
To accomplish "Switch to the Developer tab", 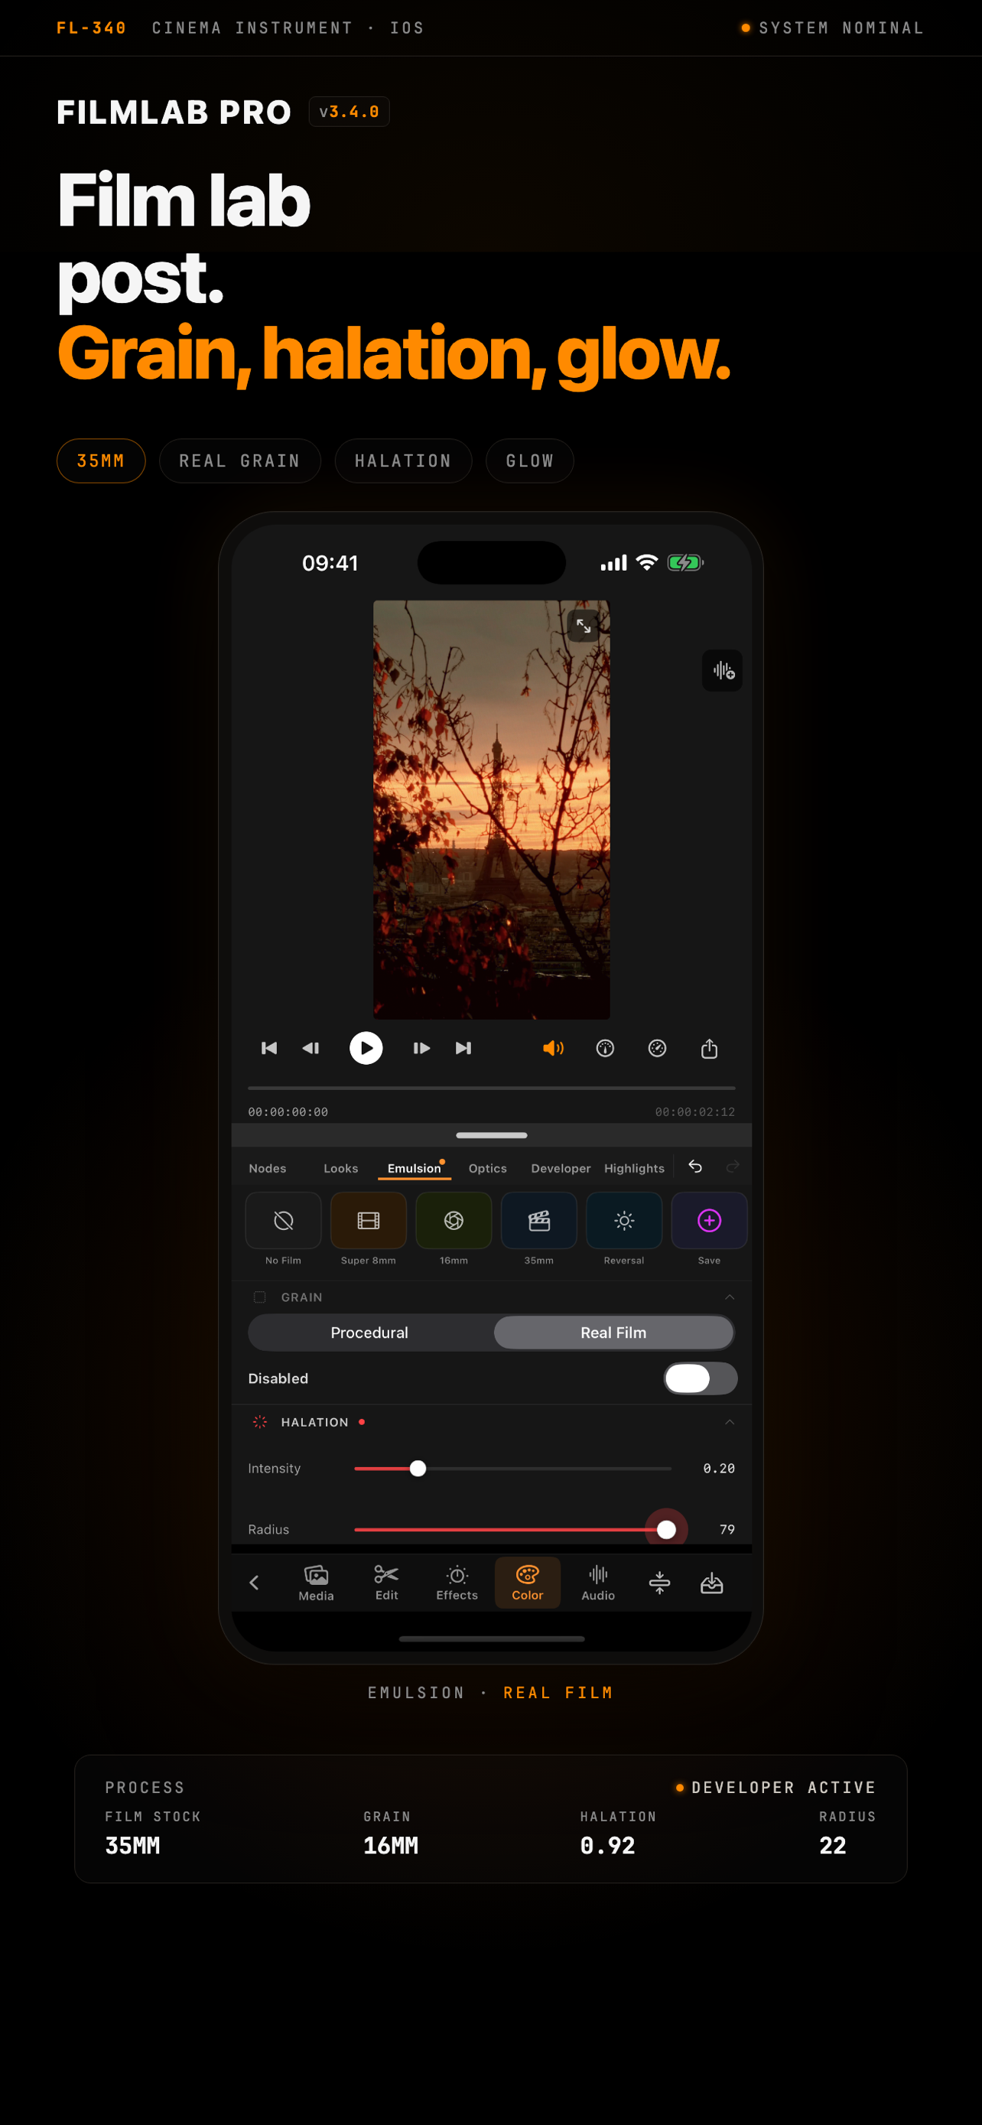I will coord(561,1168).
